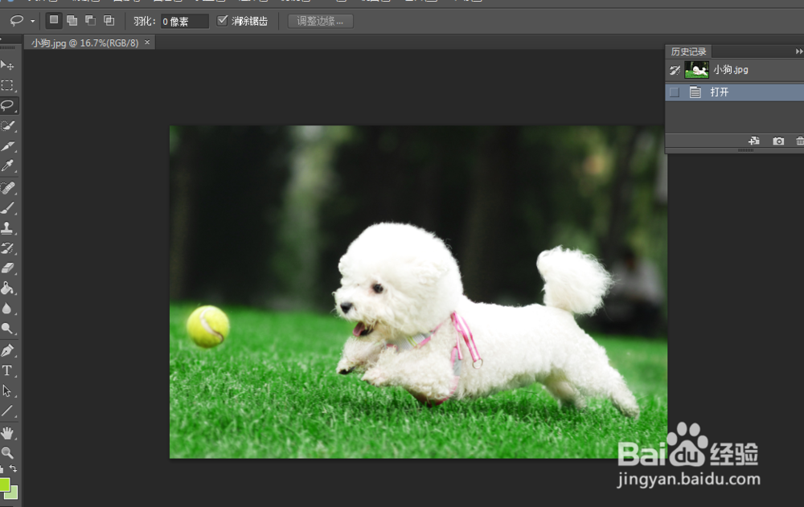The height and width of the screenshot is (507, 804).
Task: Select the Line shape tool
Action: tap(8, 411)
